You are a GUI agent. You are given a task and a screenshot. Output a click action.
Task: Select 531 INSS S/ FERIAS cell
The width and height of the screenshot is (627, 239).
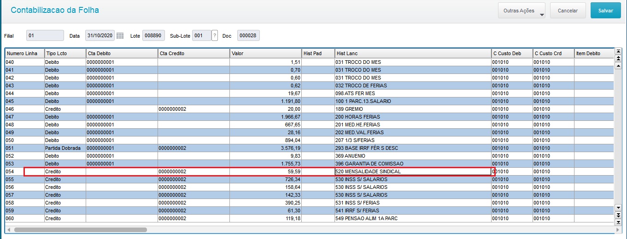point(413,203)
